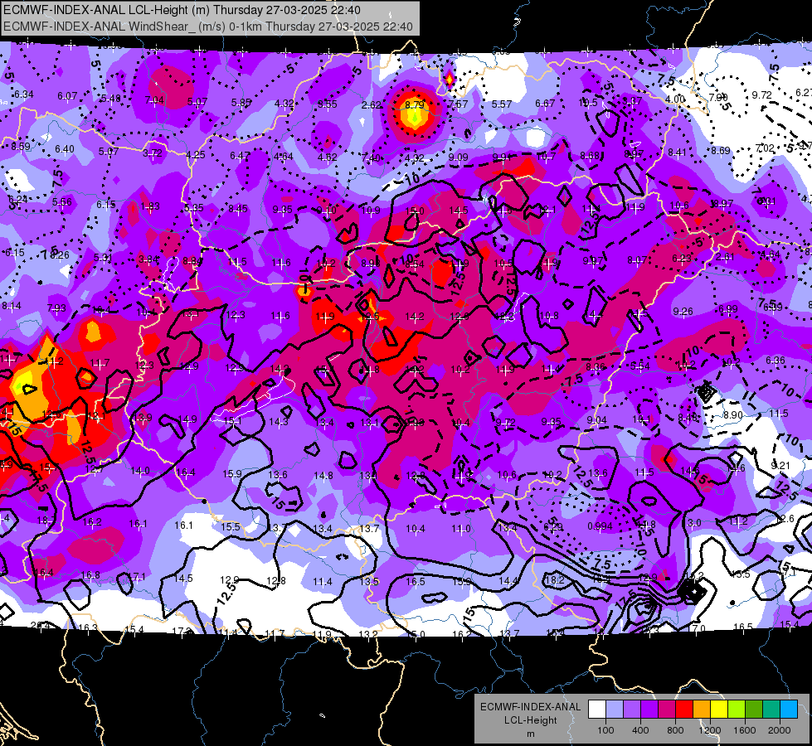Click the lime green swatch left of the 1600 tick
Viewport: 812px width, 746px height.
pyautogui.click(x=737, y=710)
